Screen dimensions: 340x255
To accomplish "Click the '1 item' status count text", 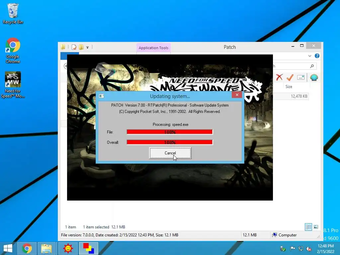I will [70, 227].
